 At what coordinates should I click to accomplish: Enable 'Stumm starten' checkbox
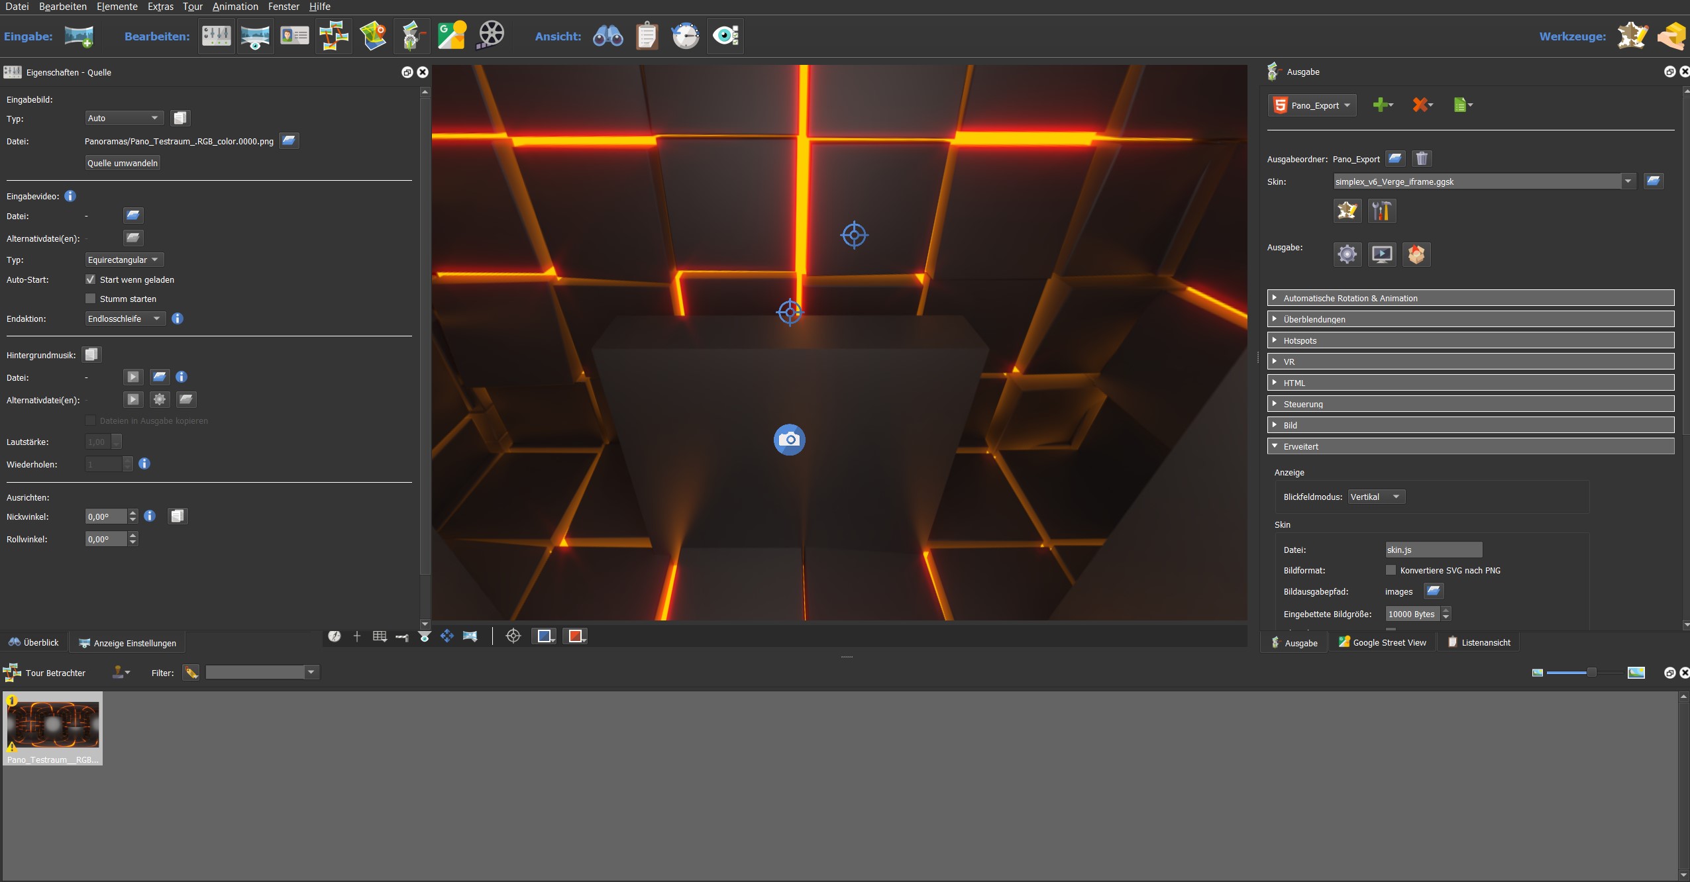[x=91, y=299]
